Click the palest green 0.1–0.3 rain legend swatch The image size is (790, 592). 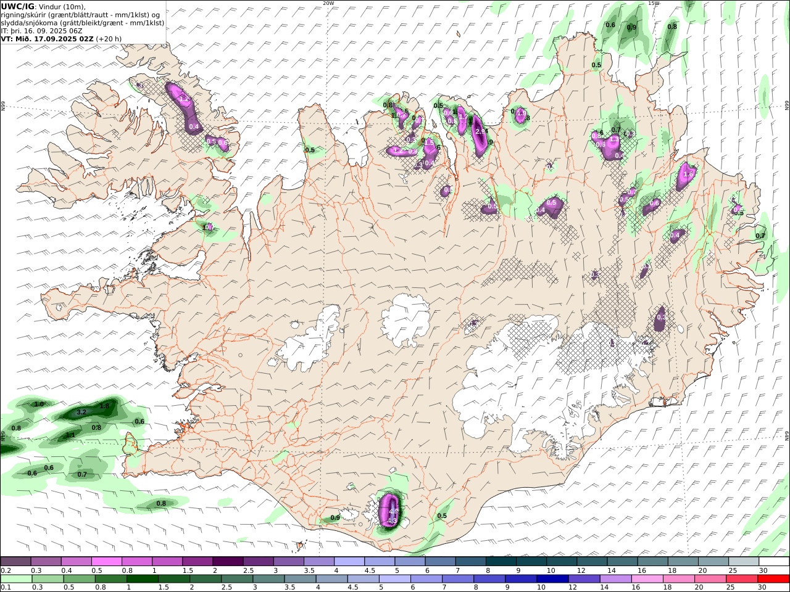[x=16, y=579]
